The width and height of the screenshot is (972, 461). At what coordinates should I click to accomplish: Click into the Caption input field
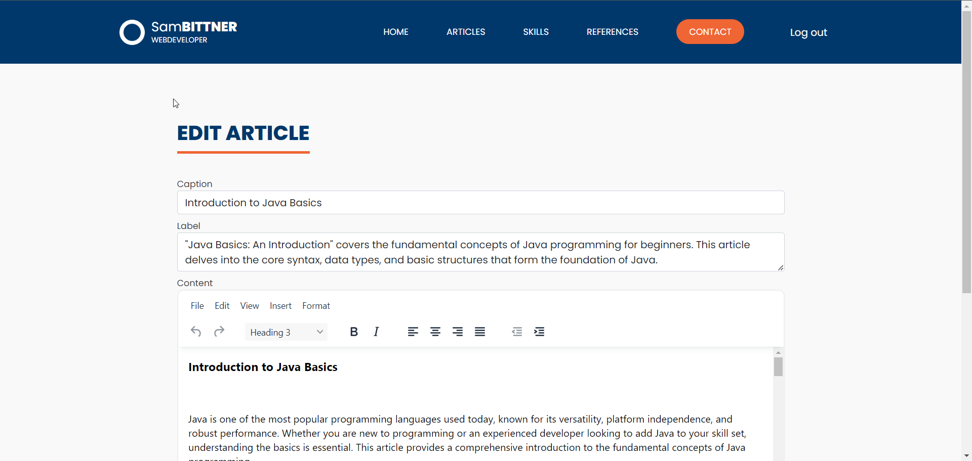[480, 203]
